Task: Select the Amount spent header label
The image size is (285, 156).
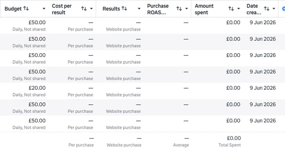Action: pyautogui.click(x=204, y=9)
